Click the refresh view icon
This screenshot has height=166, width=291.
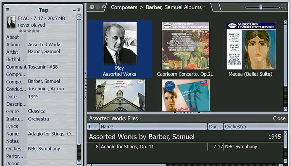pos(104,7)
